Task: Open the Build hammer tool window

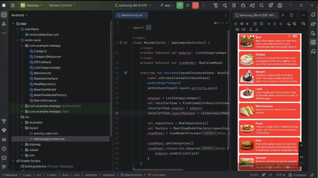Action: point(4,121)
